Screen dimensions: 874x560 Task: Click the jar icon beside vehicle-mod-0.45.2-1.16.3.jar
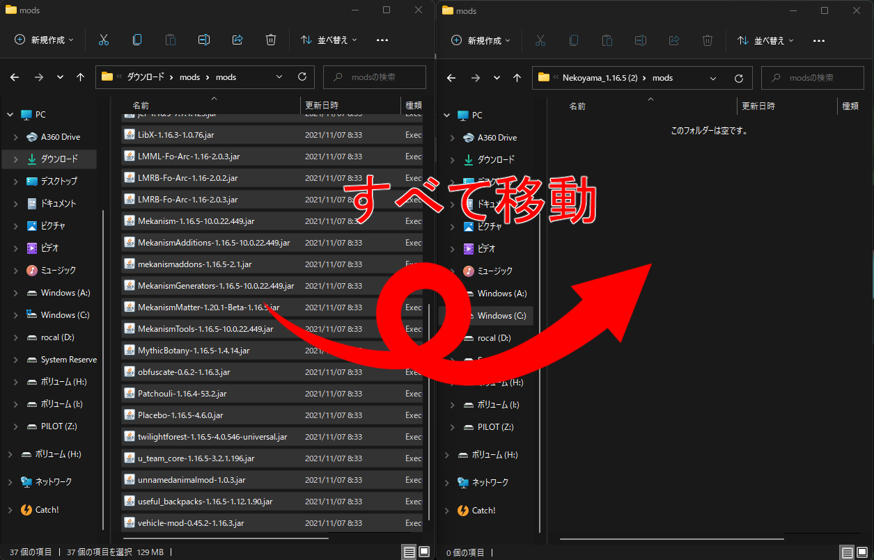(x=129, y=522)
